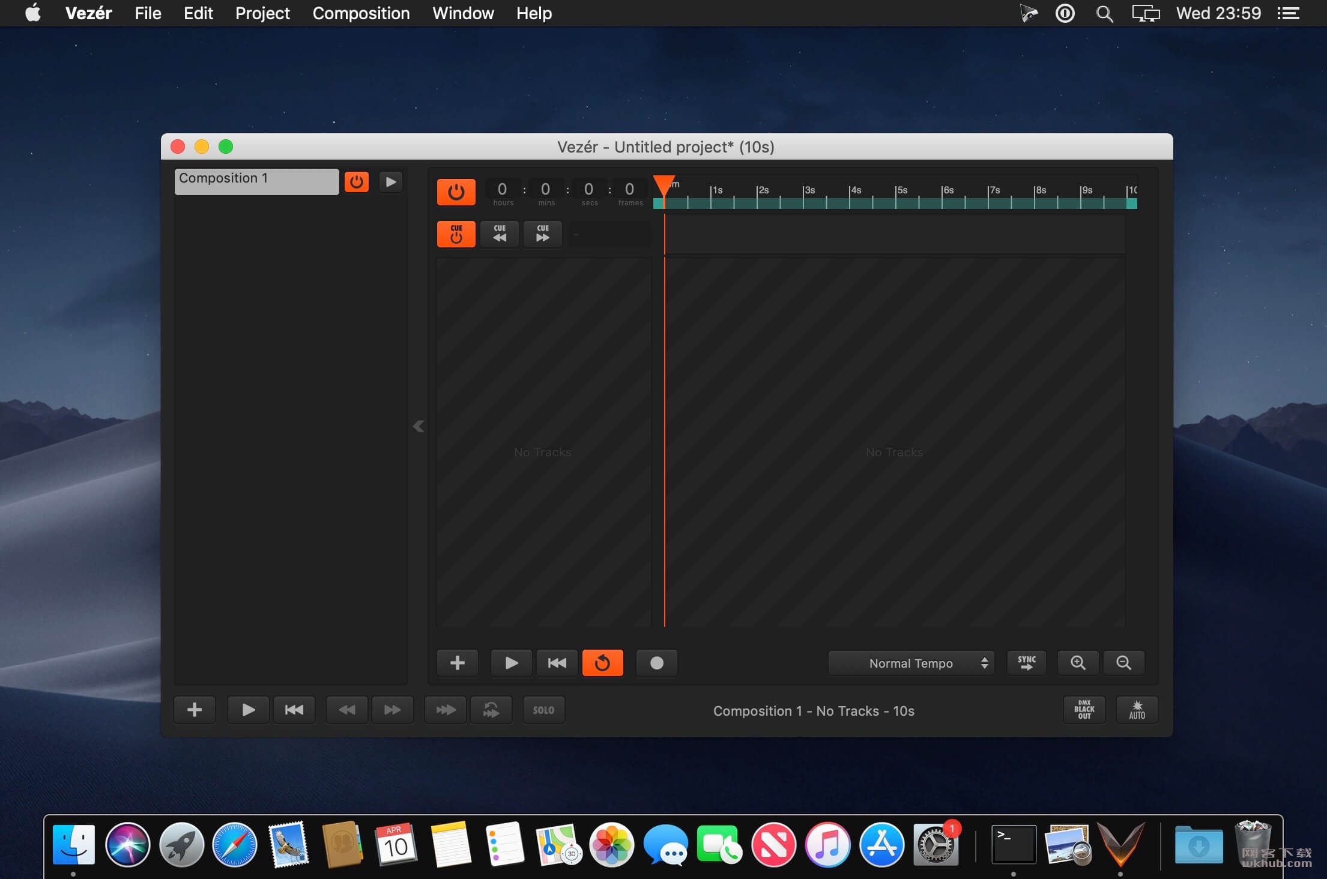Open the Help menu
The image size is (1327, 879).
pyautogui.click(x=534, y=13)
